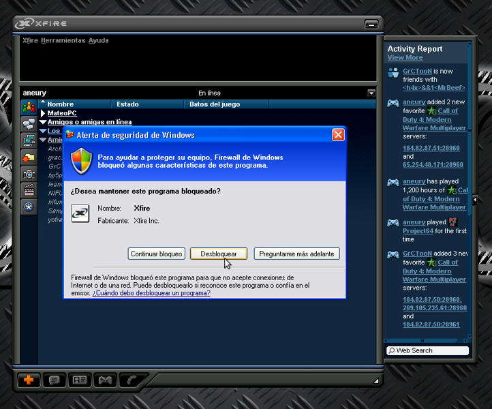Click the orange plus add friend button

coord(29,380)
